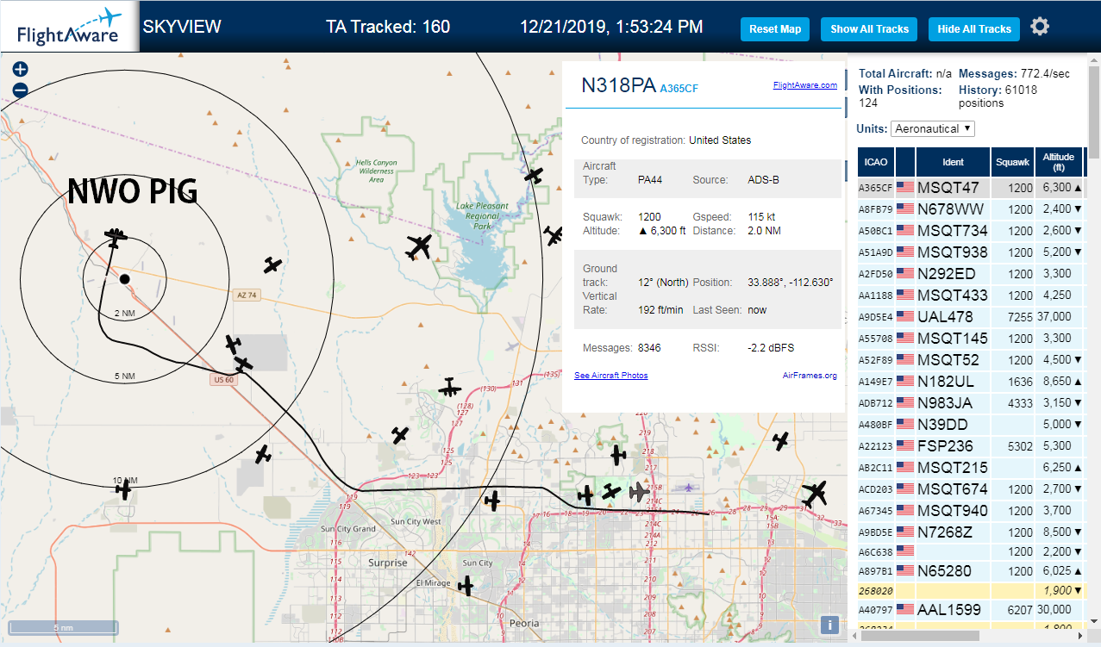Click the US flag in the FSP236 row
1101x647 pixels.
[905, 445]
